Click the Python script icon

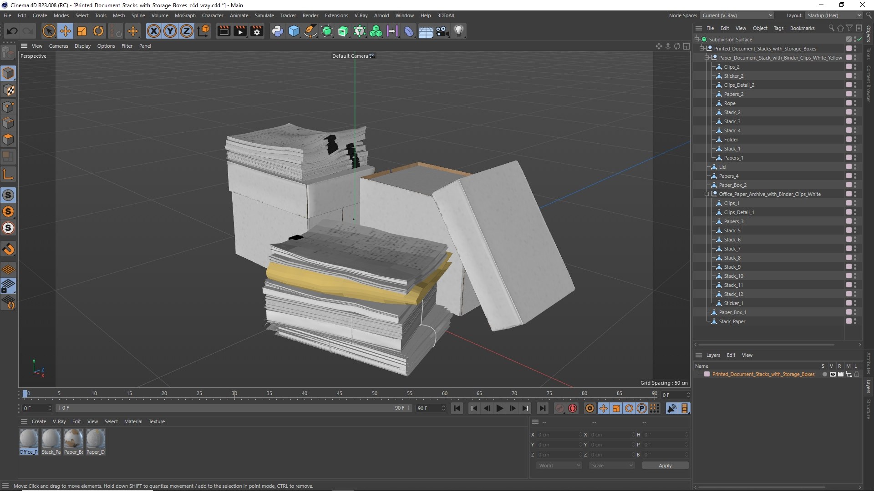tap(277, 31)
